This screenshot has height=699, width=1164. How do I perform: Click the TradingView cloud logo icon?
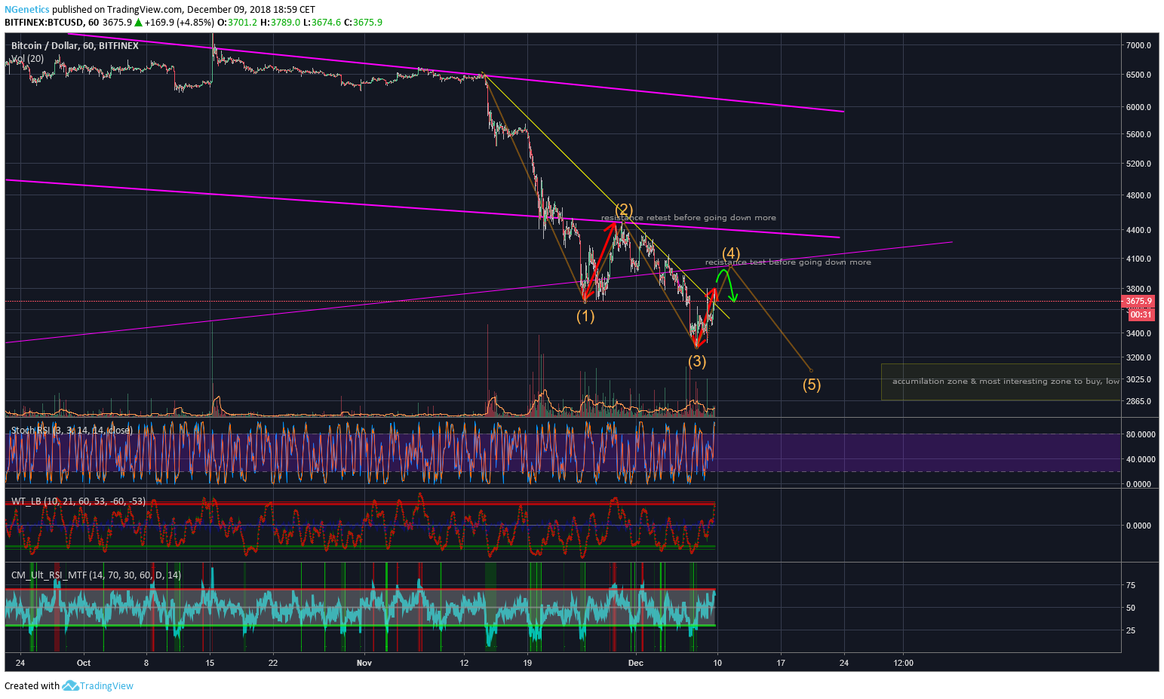(x=70, y=685)
